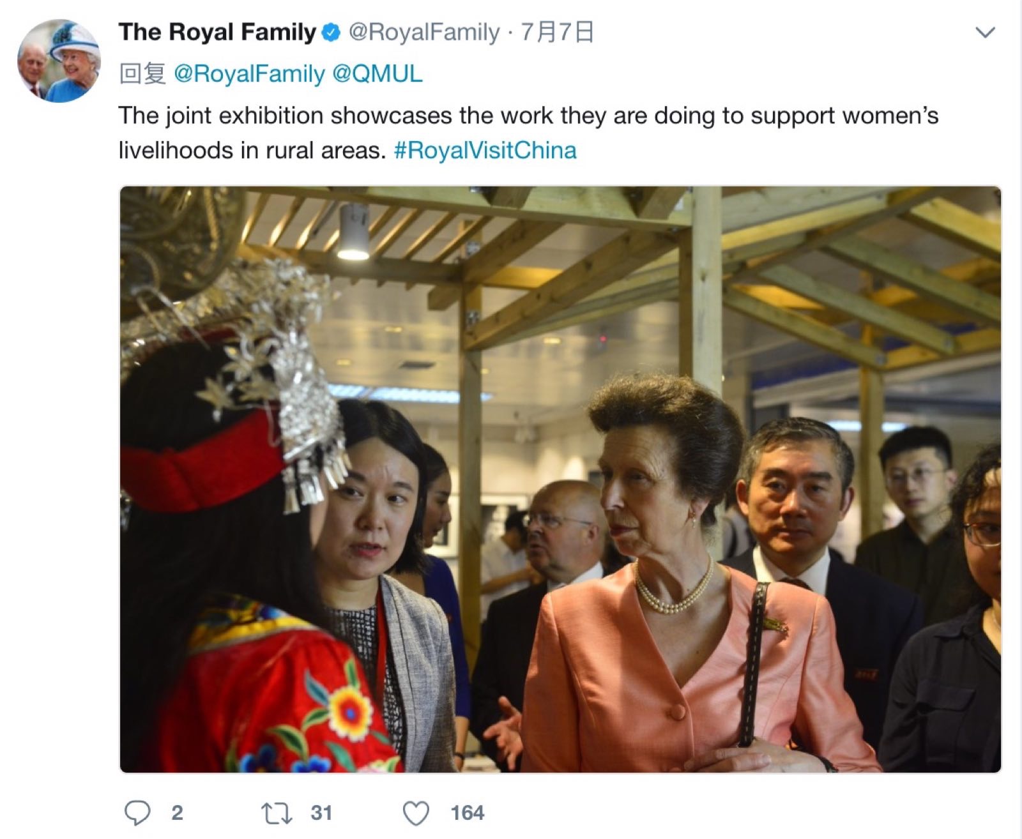Open the #RoyalVisitChina hashtag
This screenshot has width=1022, height=839.
click(x=485, y=151)
